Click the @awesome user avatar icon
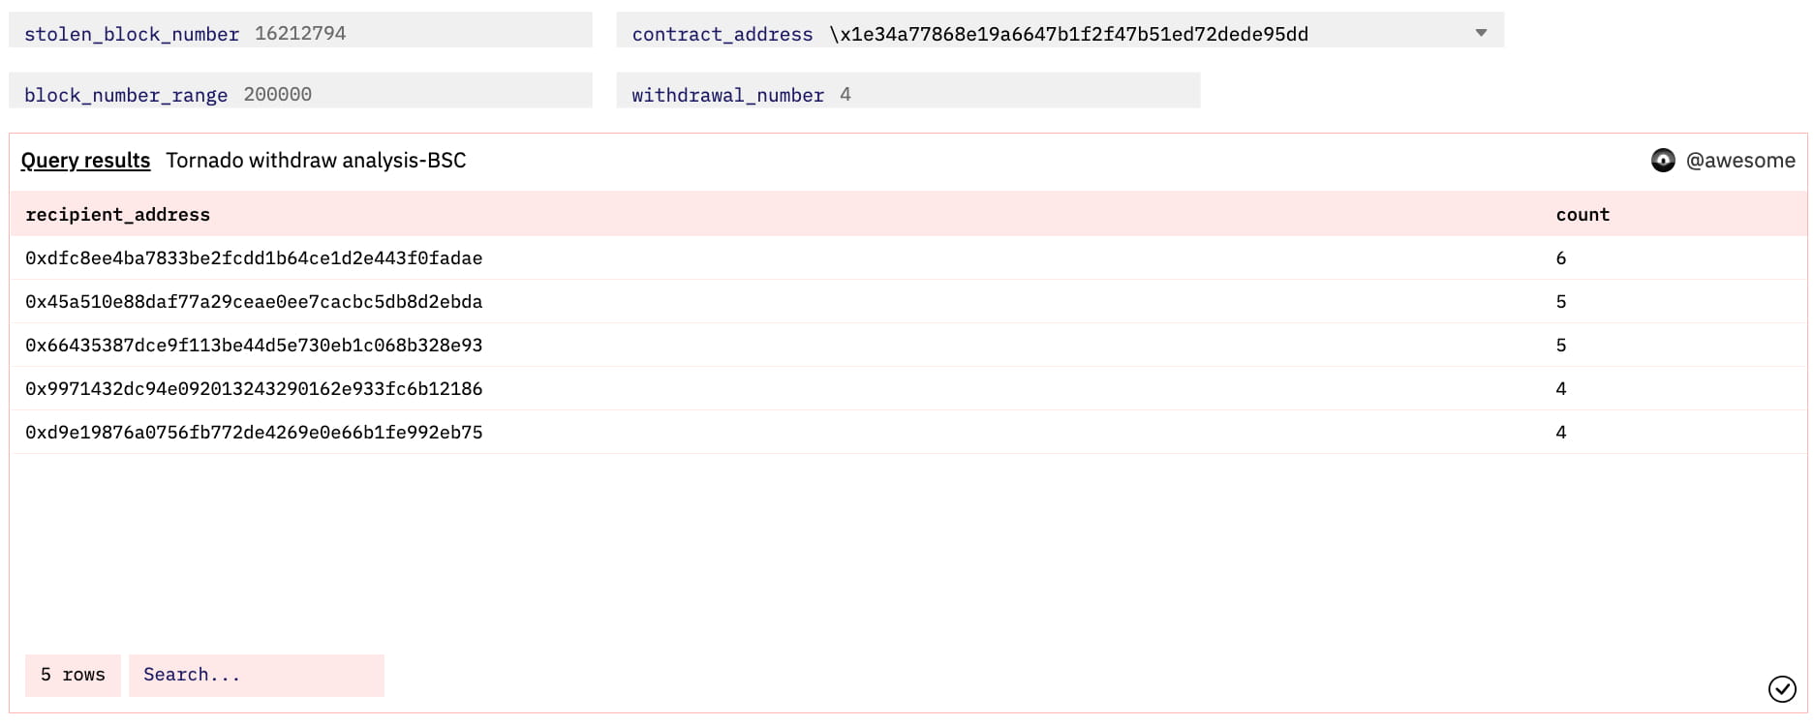Image resolution: width=1814 pixels, height=725 pixels. pyautogui.click(x=1662, y=161)
